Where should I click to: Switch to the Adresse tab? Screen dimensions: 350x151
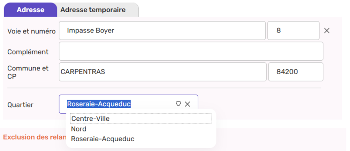coord(30,10)
